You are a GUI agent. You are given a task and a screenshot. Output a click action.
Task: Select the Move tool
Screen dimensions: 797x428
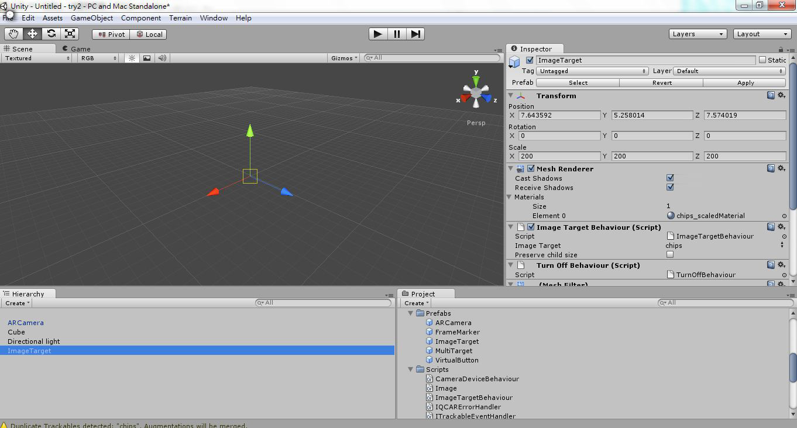click(32, 34)
